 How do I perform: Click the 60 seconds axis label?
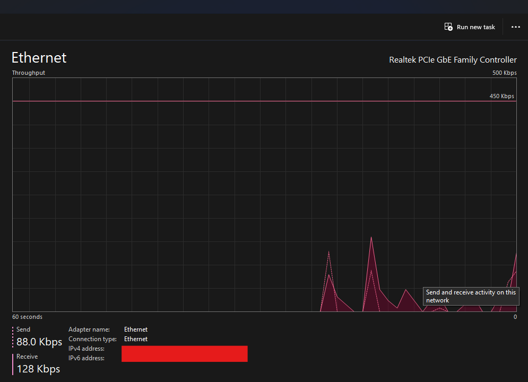pyautogui.click(x=27, y=317)
